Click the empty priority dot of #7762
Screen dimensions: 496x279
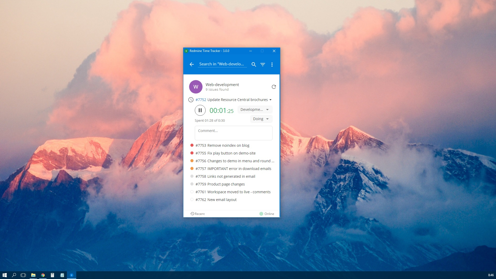pyautogui.click(x=192, y=199)
